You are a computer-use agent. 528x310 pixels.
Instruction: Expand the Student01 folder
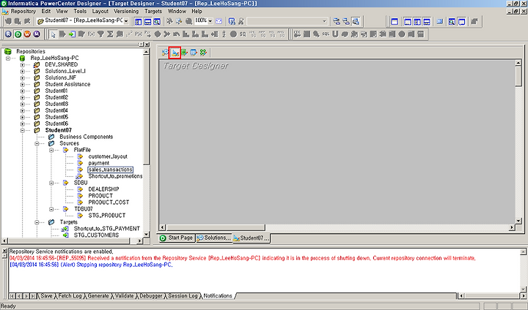[23, 91]
